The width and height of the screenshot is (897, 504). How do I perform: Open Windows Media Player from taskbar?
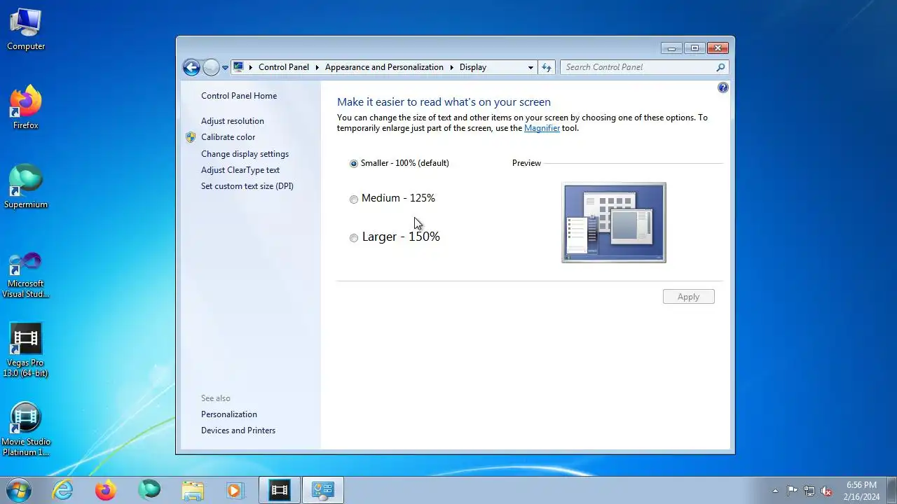click(236, 490)
